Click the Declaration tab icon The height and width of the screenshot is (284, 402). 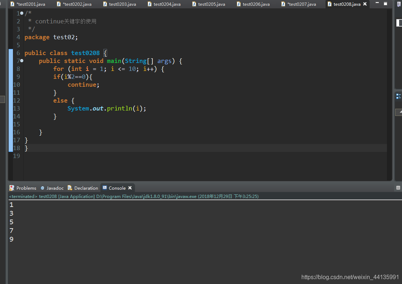[x=70, y=188]
